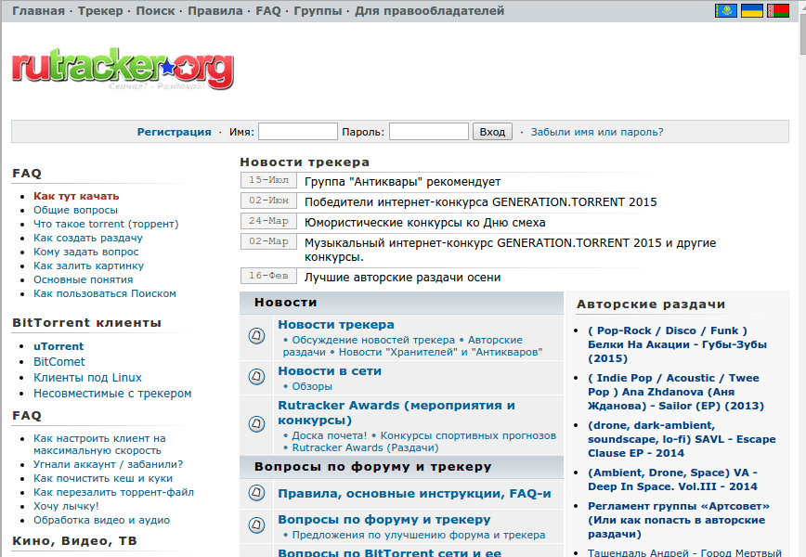Open subforum Обзоры
806x557 pixels.
[312, 386]
